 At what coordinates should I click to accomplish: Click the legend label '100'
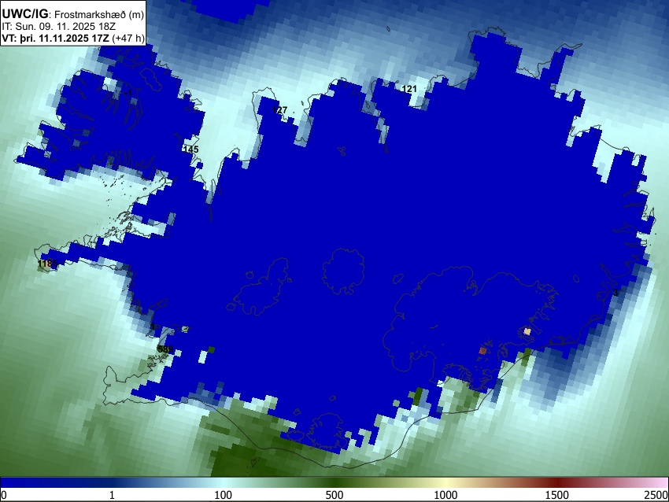coord(224,495)
